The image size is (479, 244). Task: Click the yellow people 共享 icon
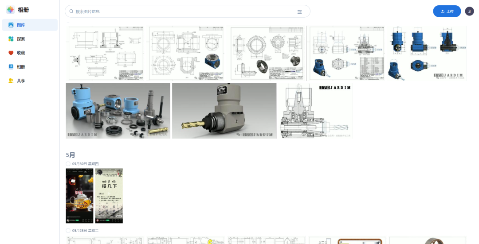11,81
